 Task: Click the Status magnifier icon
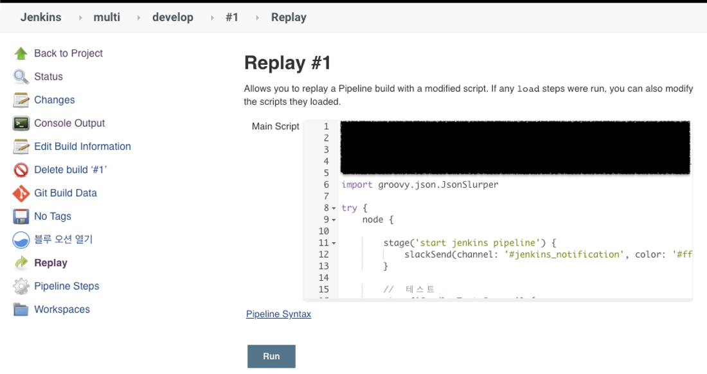click(21, 76)
